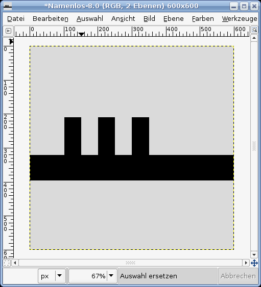The image size is (261, 287).
Task: Open the Datei menu
Action: tap(16, 19)
